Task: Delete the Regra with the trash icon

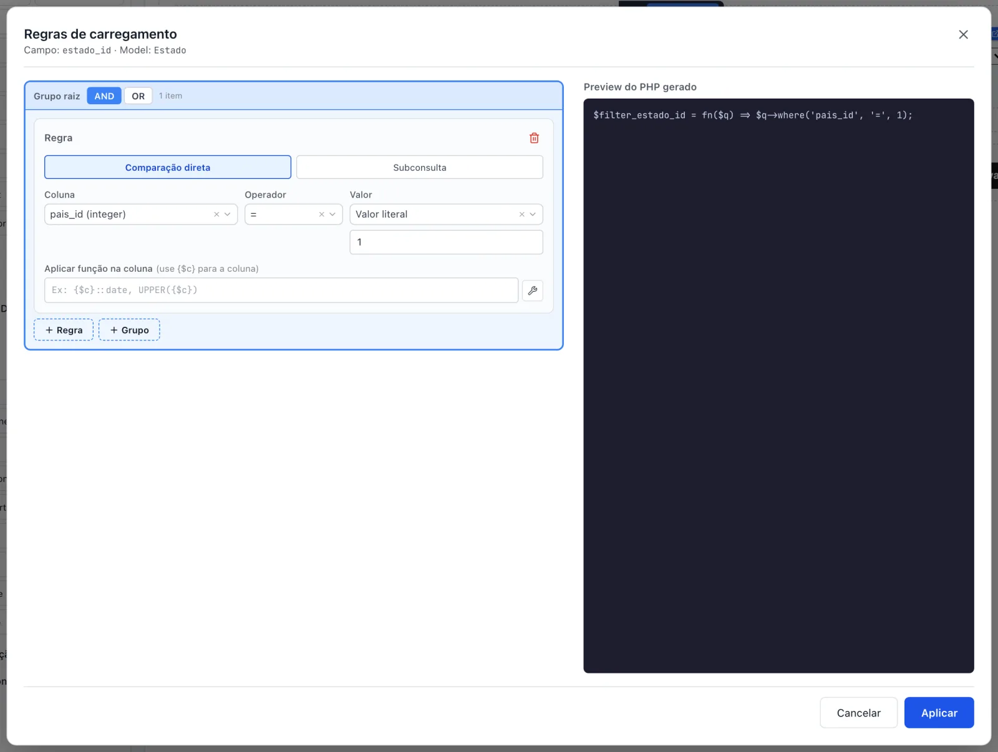Action: coord(534,138)
